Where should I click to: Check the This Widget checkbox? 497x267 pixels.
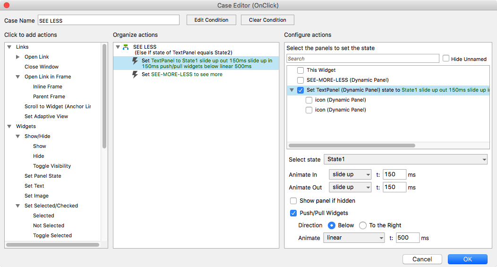pos(300,70)
